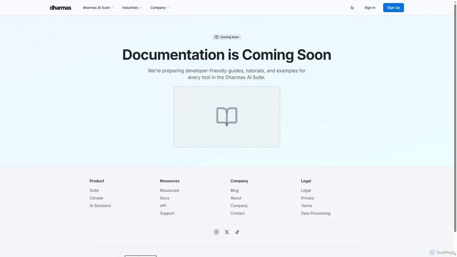Viewport: 457px width, 257px height.
Task: Click the Coming Soon badge
Action: pyautogui.click(x=227, y=37)
